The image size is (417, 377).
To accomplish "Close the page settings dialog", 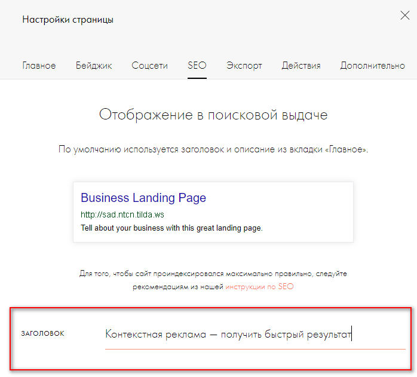I will (404, 16).
